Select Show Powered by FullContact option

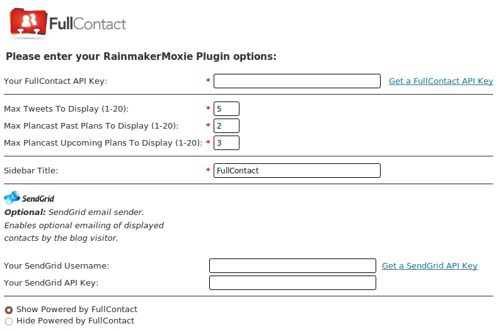pos(9,310)
